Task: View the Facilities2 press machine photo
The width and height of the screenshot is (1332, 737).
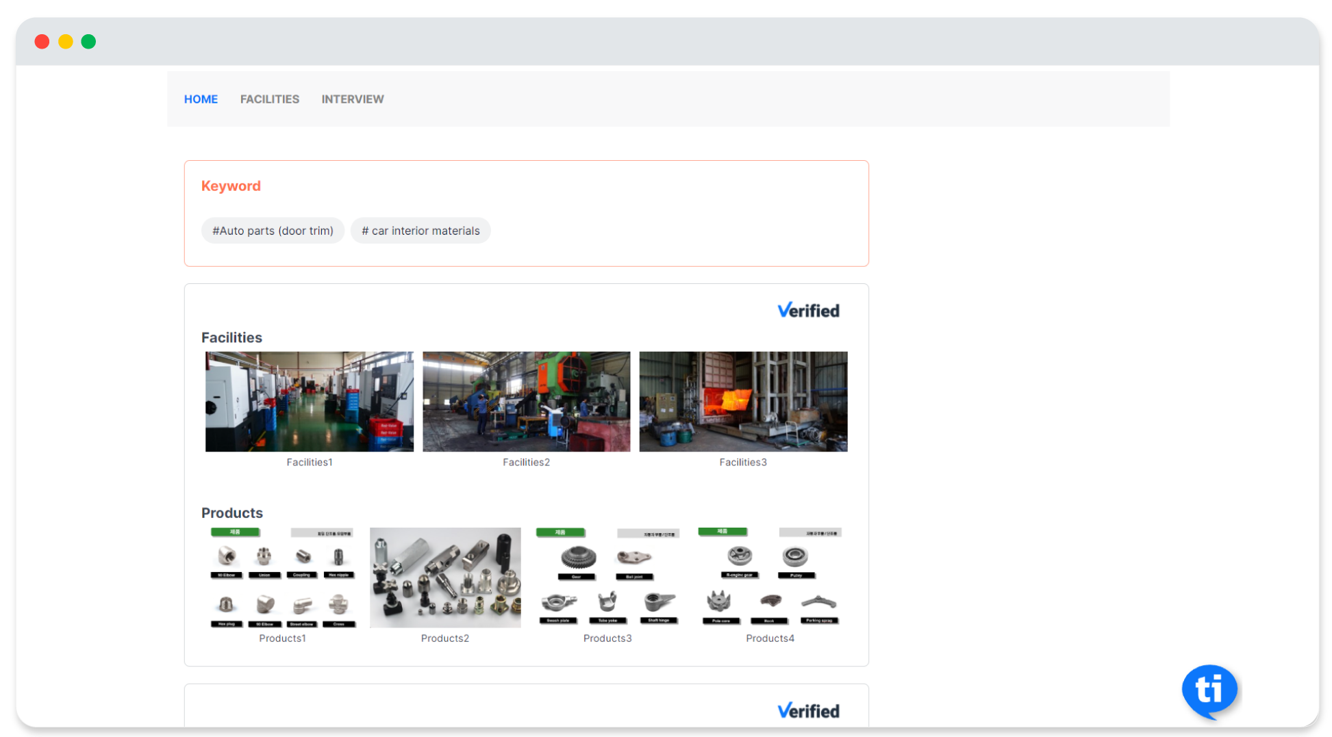Action: pos(526,402)
